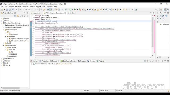Toggle Block Selection mode icon
The width and height of the screenshot is (170, 95).
click(x=59, y=9)
